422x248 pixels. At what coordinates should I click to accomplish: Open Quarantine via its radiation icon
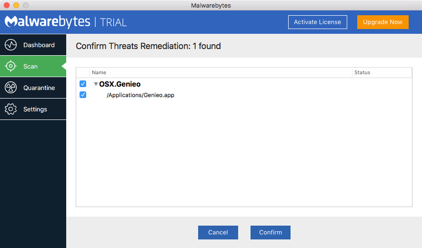[10, 88]
